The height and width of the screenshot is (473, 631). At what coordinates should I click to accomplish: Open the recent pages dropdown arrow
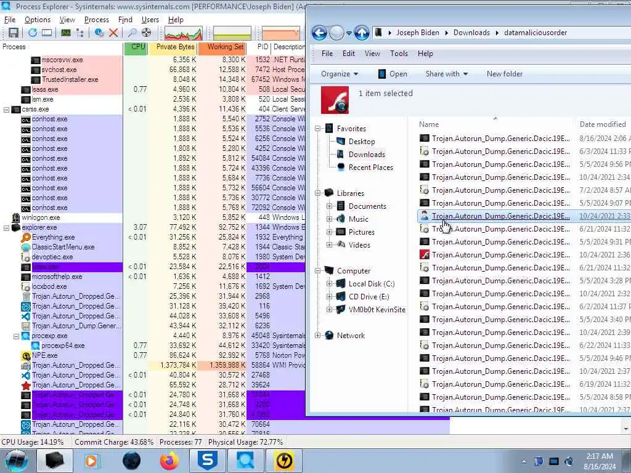tap(349, 33)
